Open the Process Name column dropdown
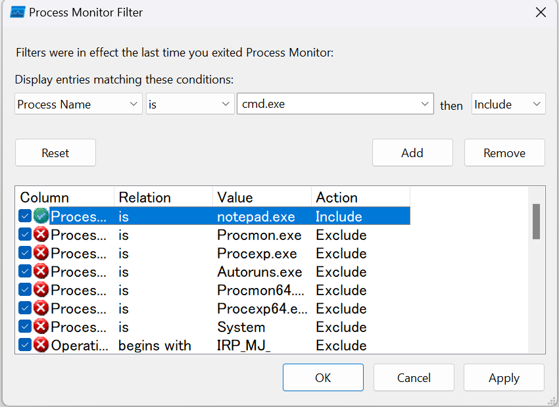Screen dimensions: 559x407 point(78,104)
